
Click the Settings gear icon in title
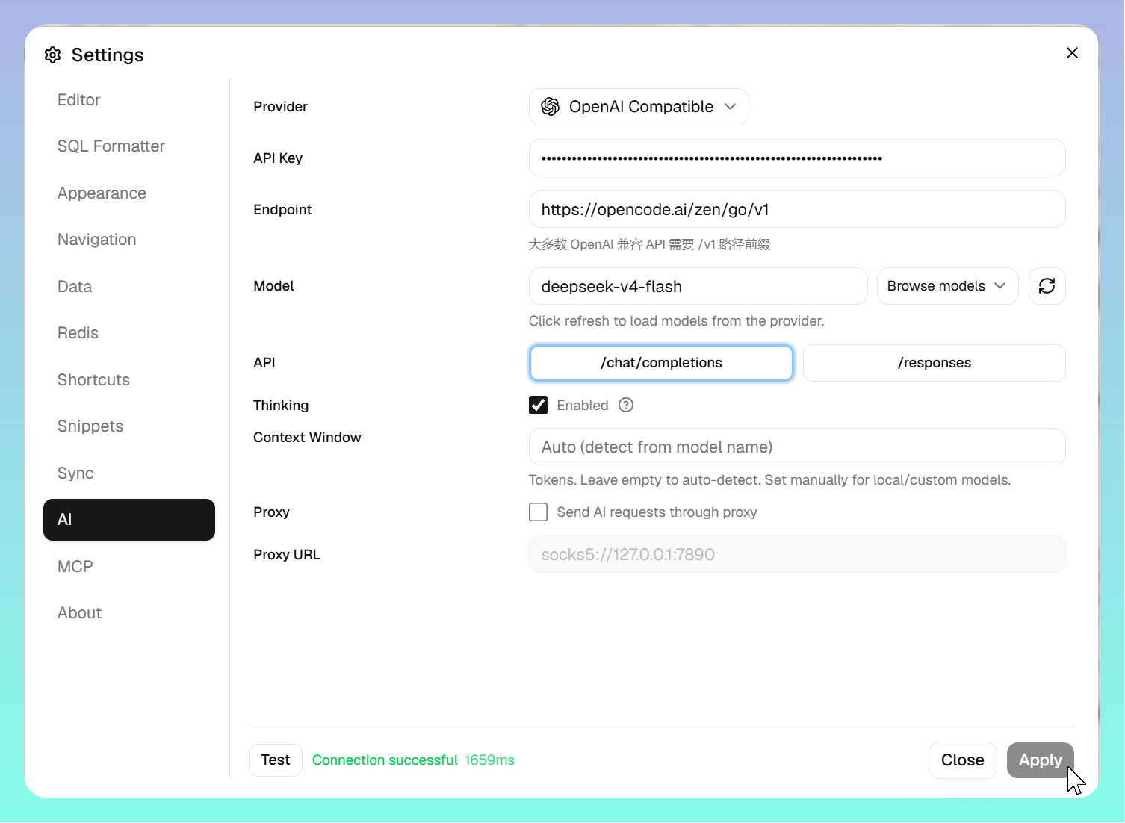[x=52, y=55]
